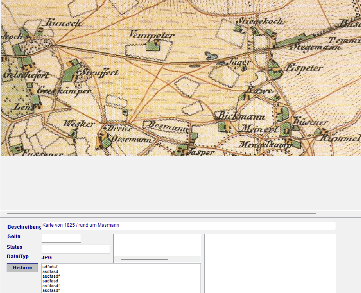Image resolution: width=361 pixels, height=293 pixels.
Task: Select the Seite input field
Action: (x=61, y=238)
